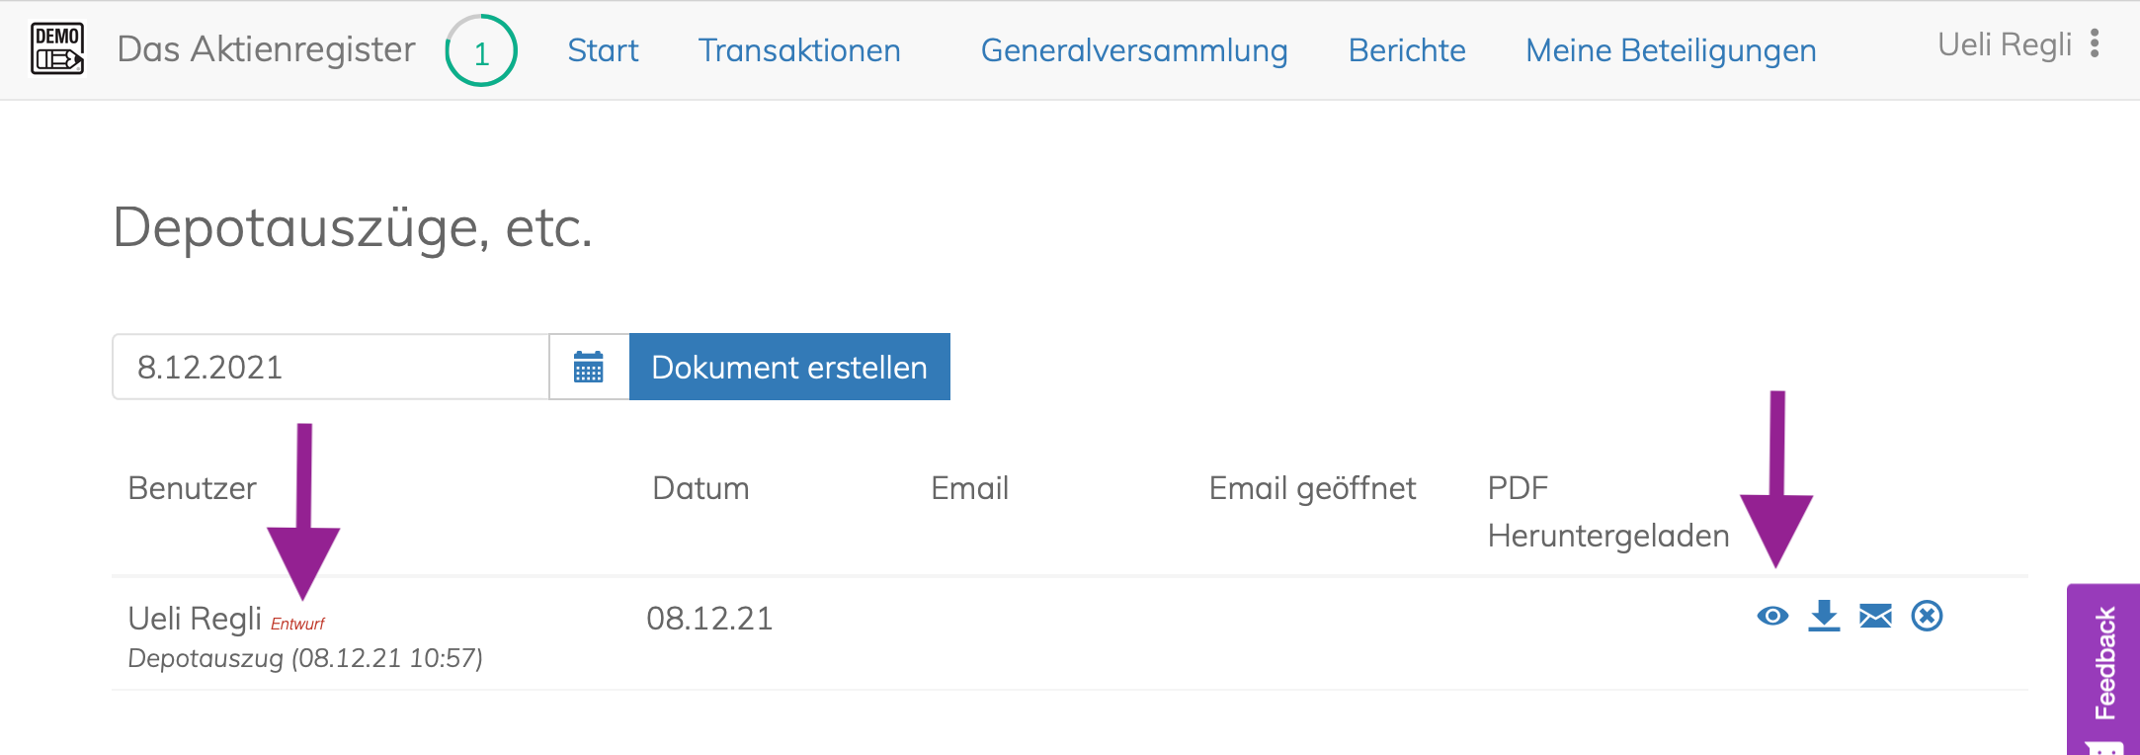Focus the date field showing 8.12.2021
The height and width of the screenshot is (755, 2140).
click(331, 367)
